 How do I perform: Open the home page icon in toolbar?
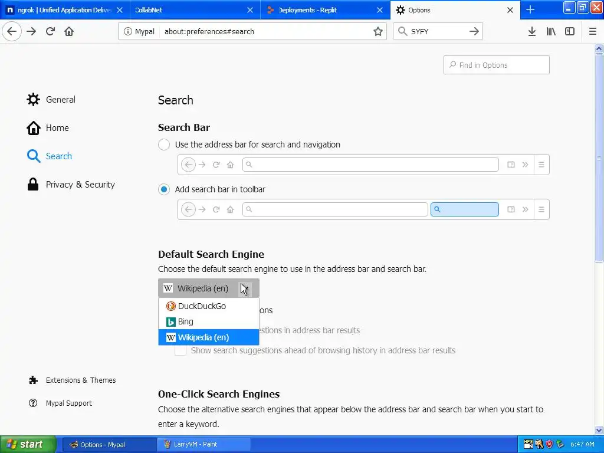pos(69,31)
